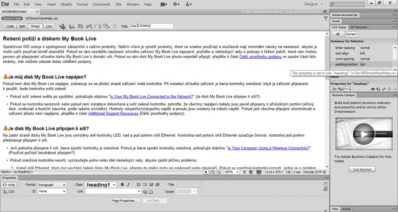Click the Edit Rule pencil icon
This screenshot has height=212, width=398.
pos(384,89)
